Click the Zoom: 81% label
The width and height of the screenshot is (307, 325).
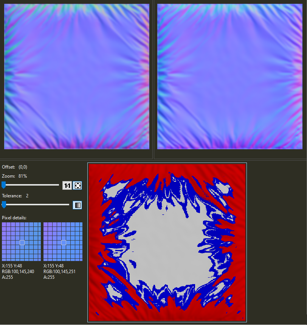(14, 176)
